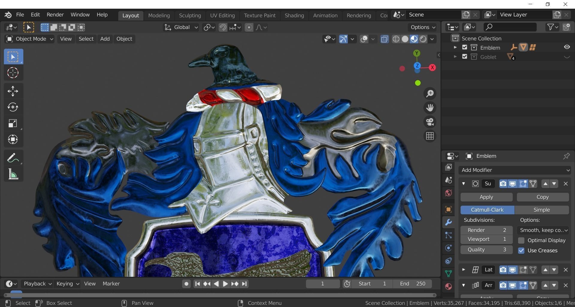Screen dimensions: 575x307
Task: Uncheck the Emblem collection checkbox
Action: (464, 47)
